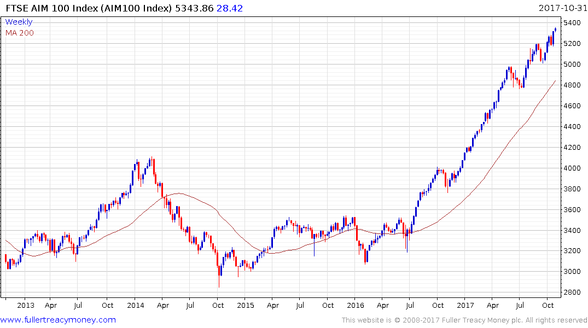Screen dimensions: 588x328
Task: Click the 4800 price axis label
Action: point(572,85)
